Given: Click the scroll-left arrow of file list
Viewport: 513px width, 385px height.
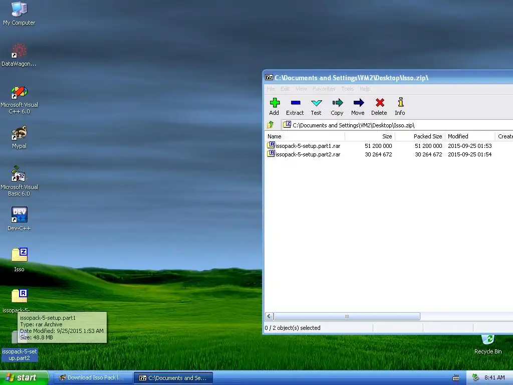Looking at the screenshot, I should coord(269,316).
